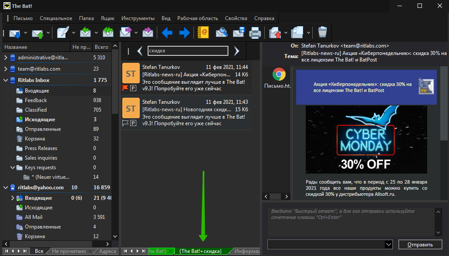
Task: Click the folder tree vertical scrollbar thumb
Action: tap(115, 82)
